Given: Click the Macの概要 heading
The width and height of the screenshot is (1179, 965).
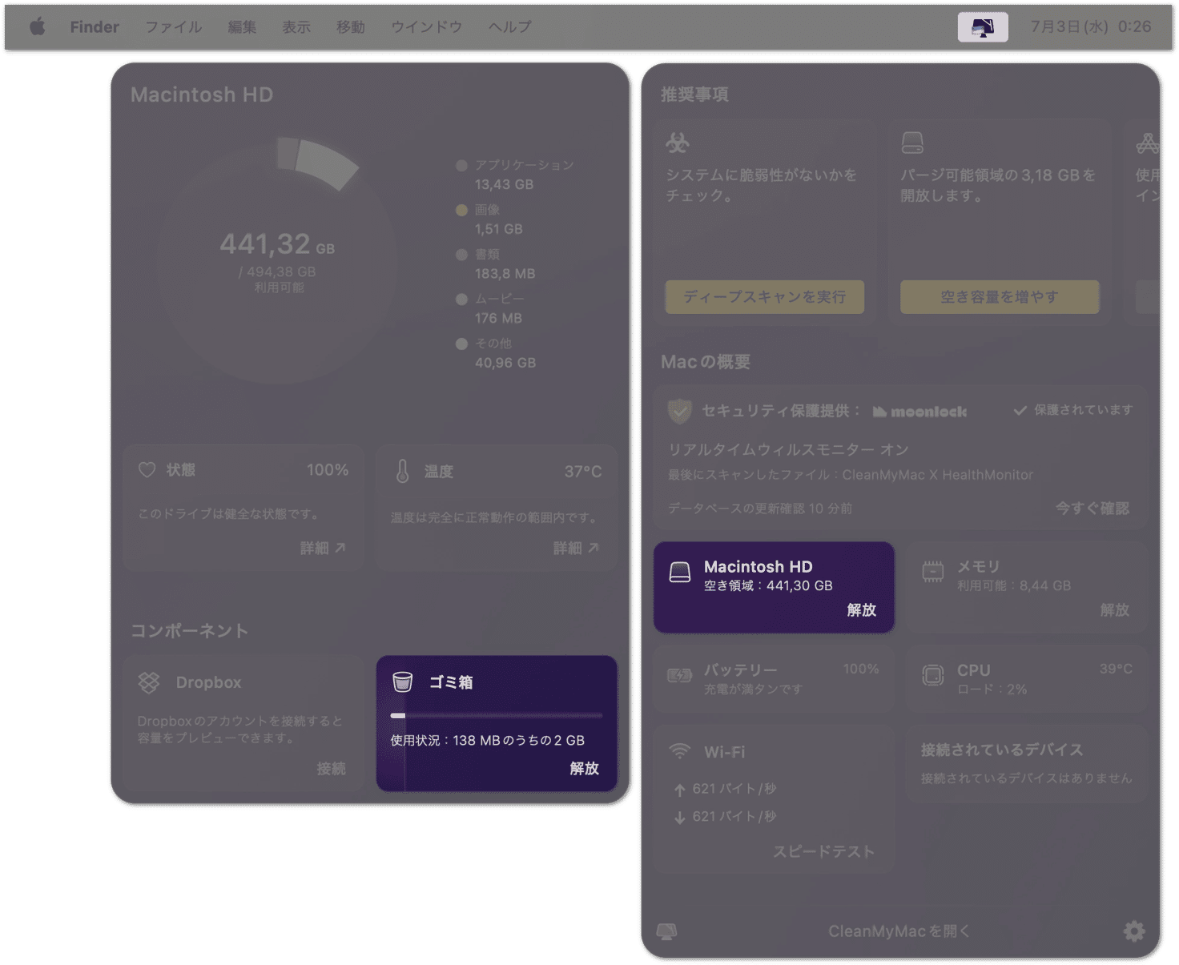Looking at the screenshot, I should pos(706,362).
